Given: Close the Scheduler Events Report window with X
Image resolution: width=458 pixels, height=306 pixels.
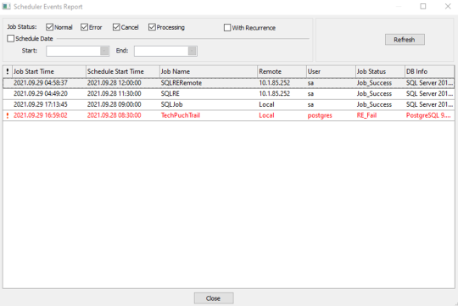Looking at the screenshot, I should tap(448, 7).
